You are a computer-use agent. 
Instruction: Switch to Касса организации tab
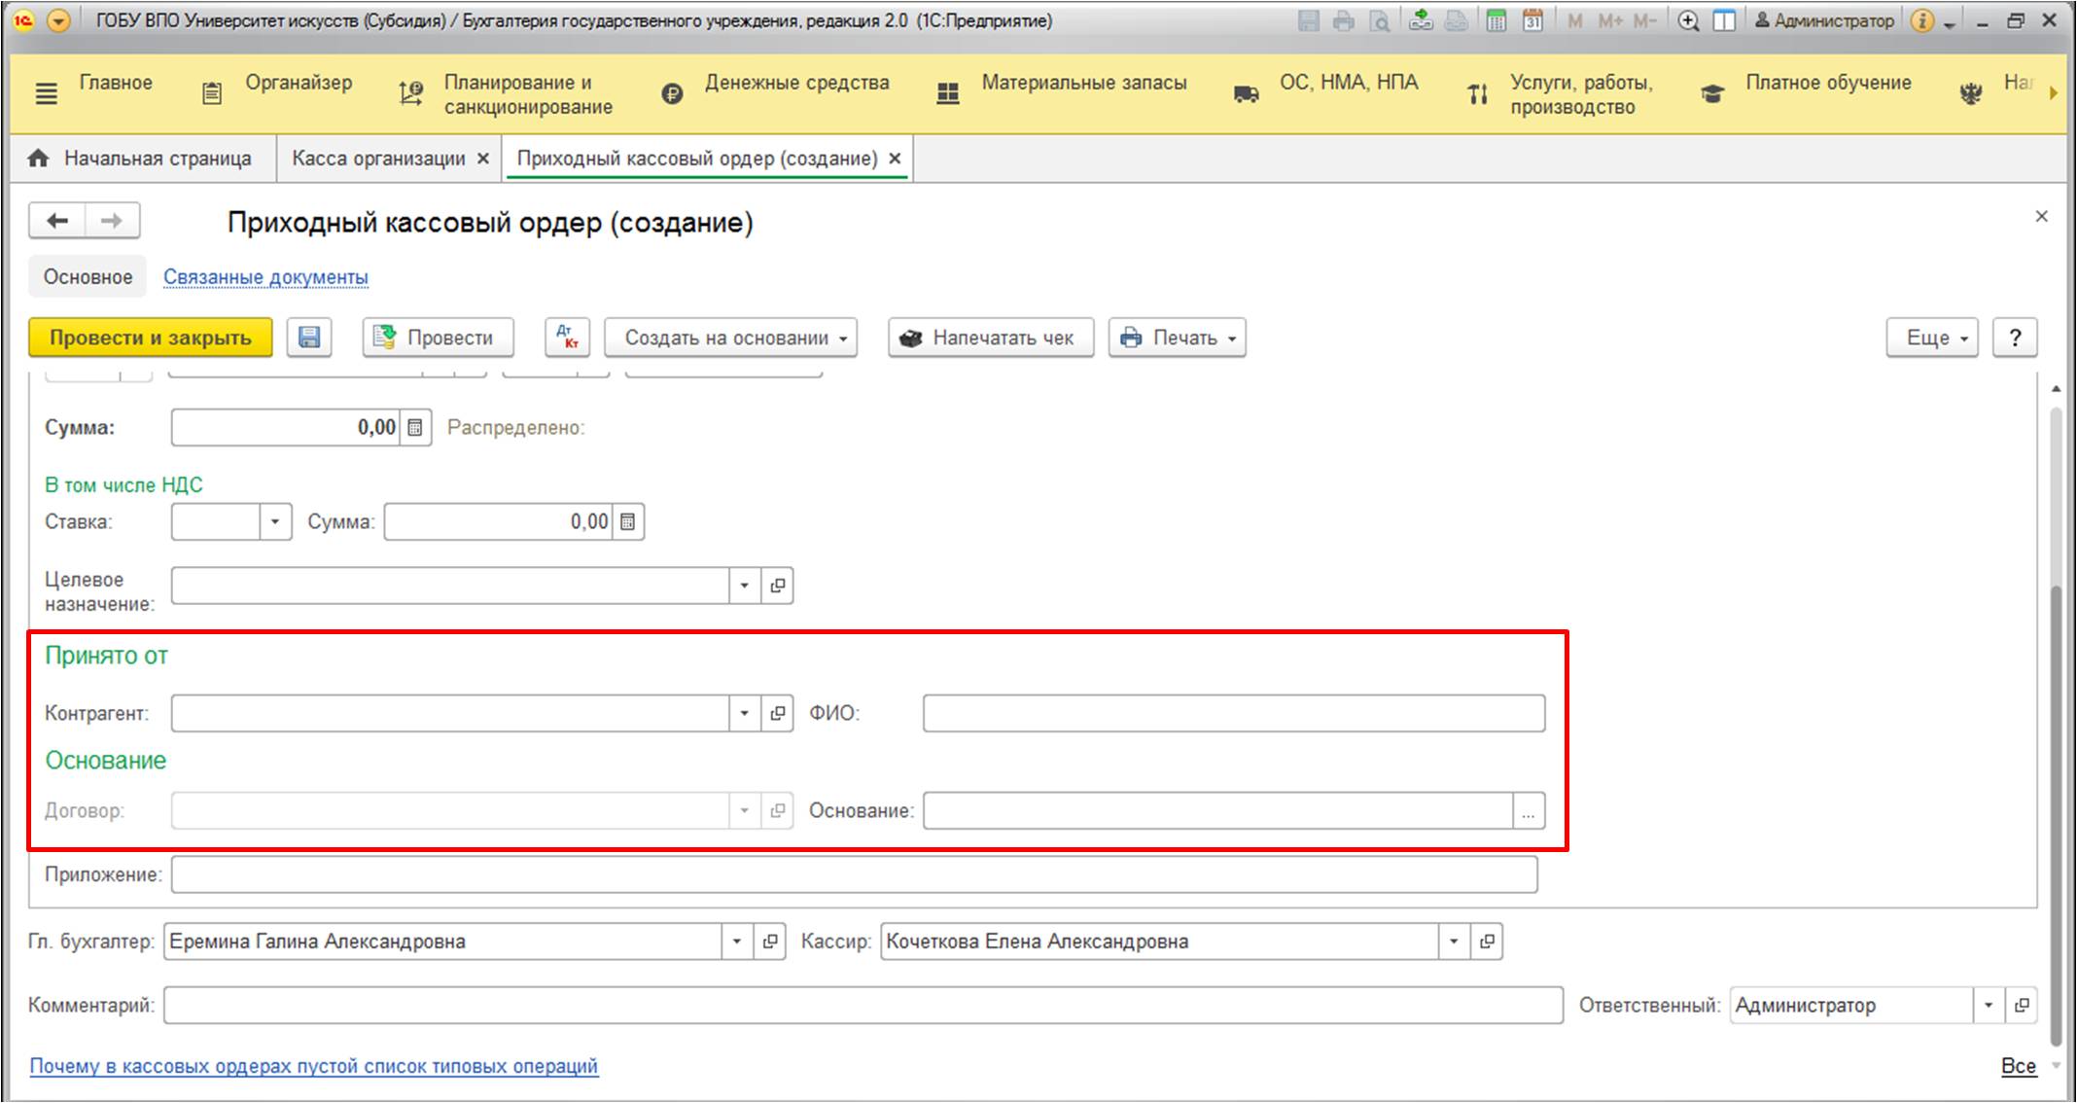(378, 159)
